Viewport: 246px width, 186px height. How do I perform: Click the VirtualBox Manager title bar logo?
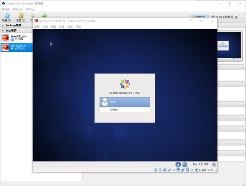coord(3,3)
